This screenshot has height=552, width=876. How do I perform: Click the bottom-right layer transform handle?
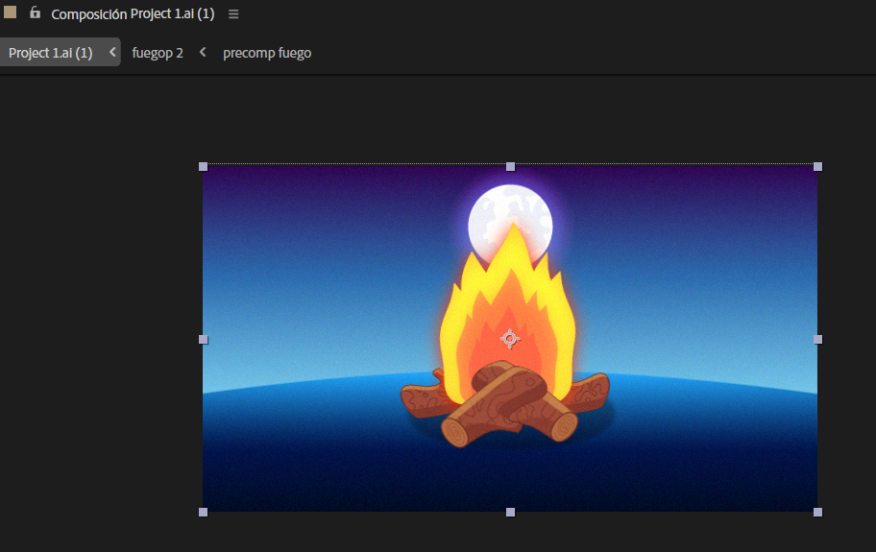point(818,512)
